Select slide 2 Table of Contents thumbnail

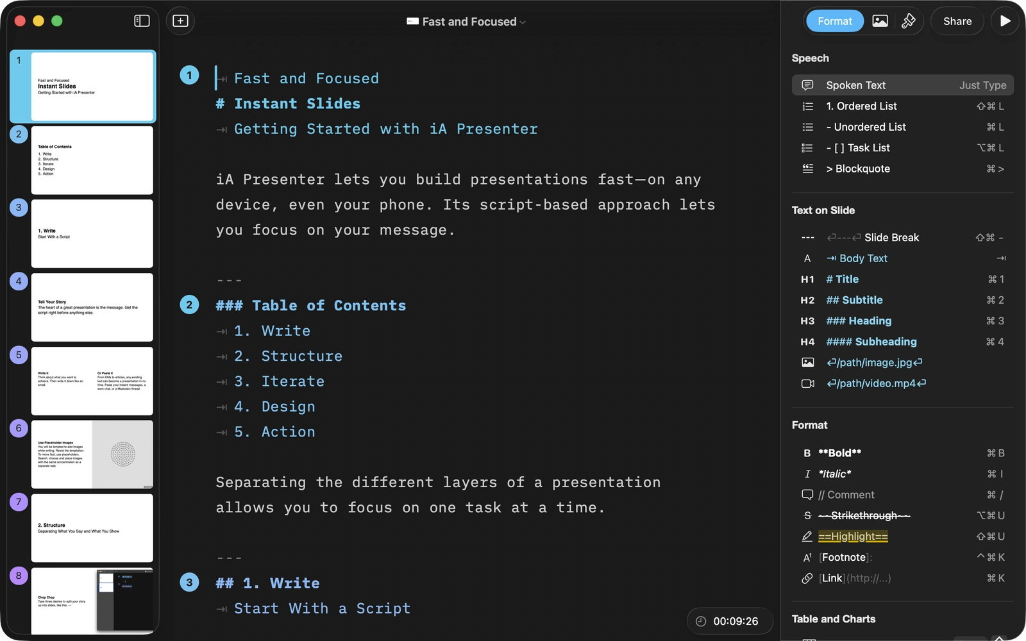[x=92, y=160]
